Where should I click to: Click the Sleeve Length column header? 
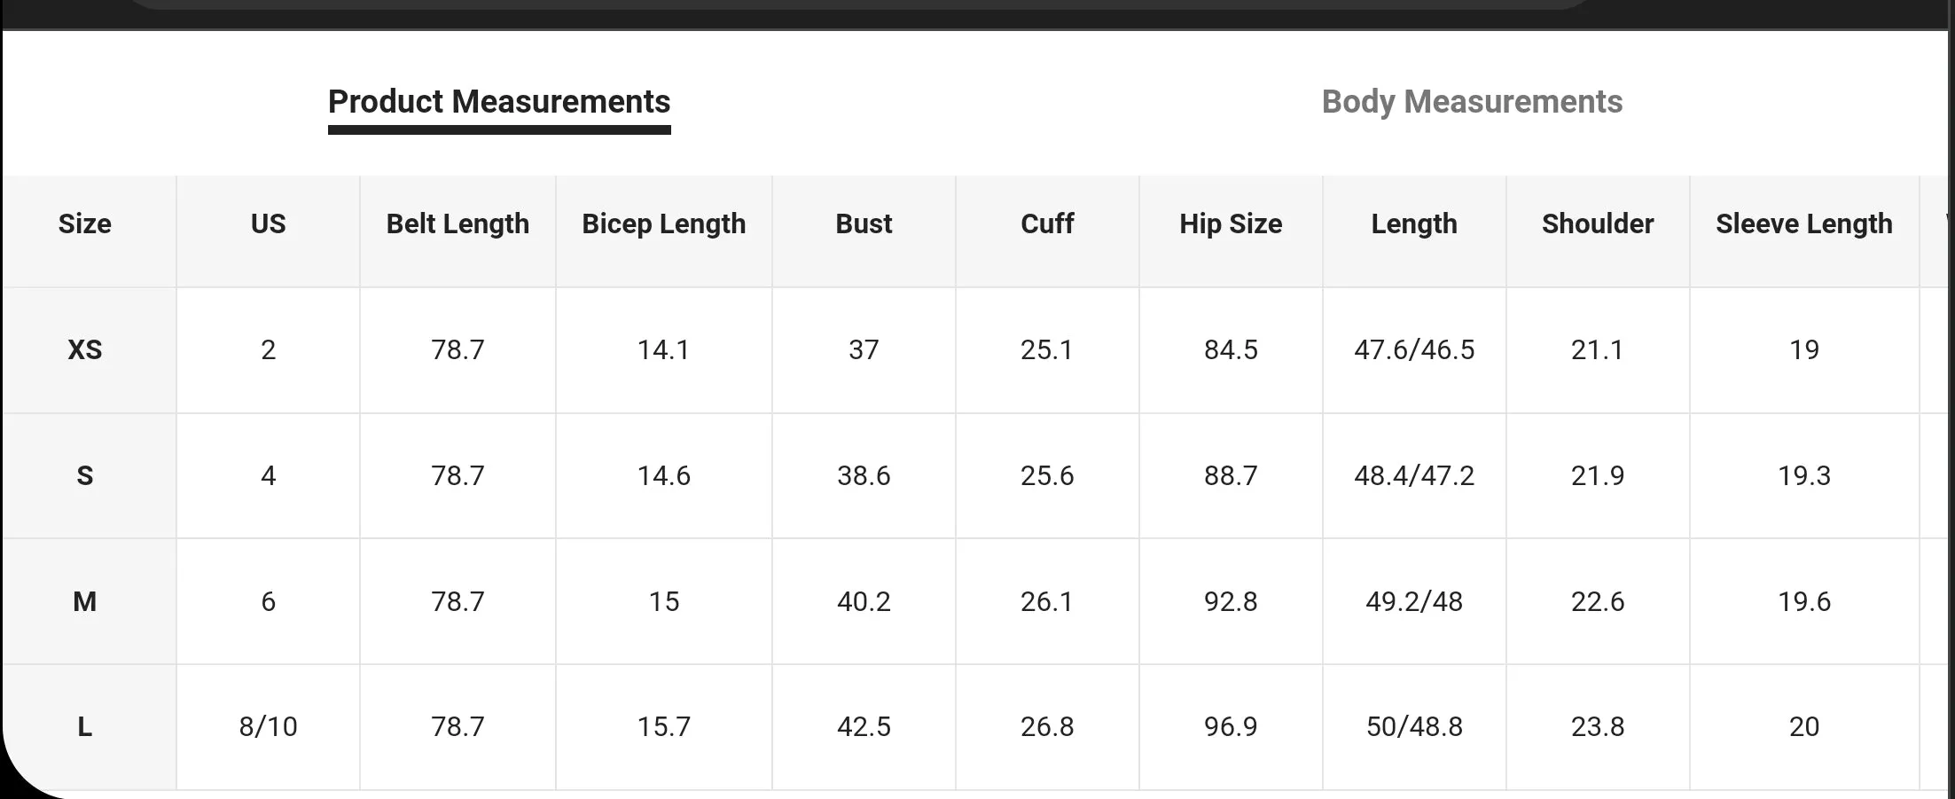pos(1804,223)
